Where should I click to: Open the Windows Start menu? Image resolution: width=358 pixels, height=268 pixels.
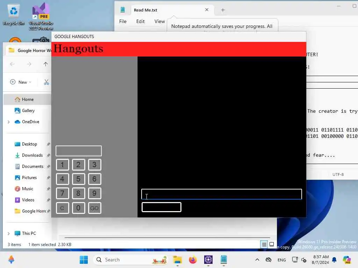pyautogui.click(x=84, y=260)
